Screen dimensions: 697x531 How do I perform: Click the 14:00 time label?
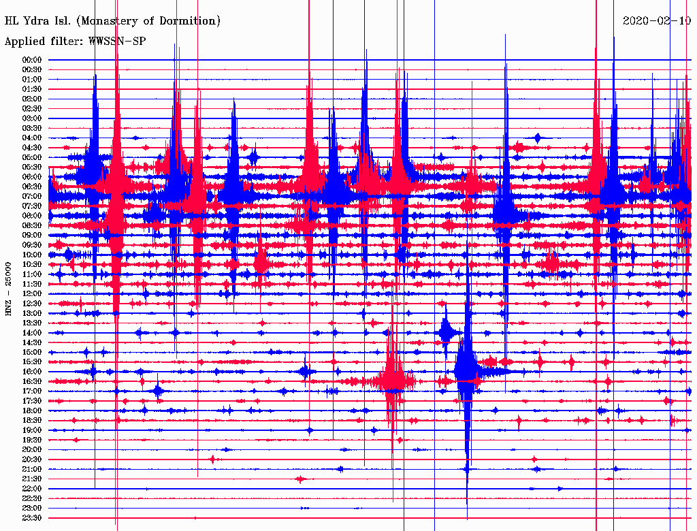pos(32,333)
